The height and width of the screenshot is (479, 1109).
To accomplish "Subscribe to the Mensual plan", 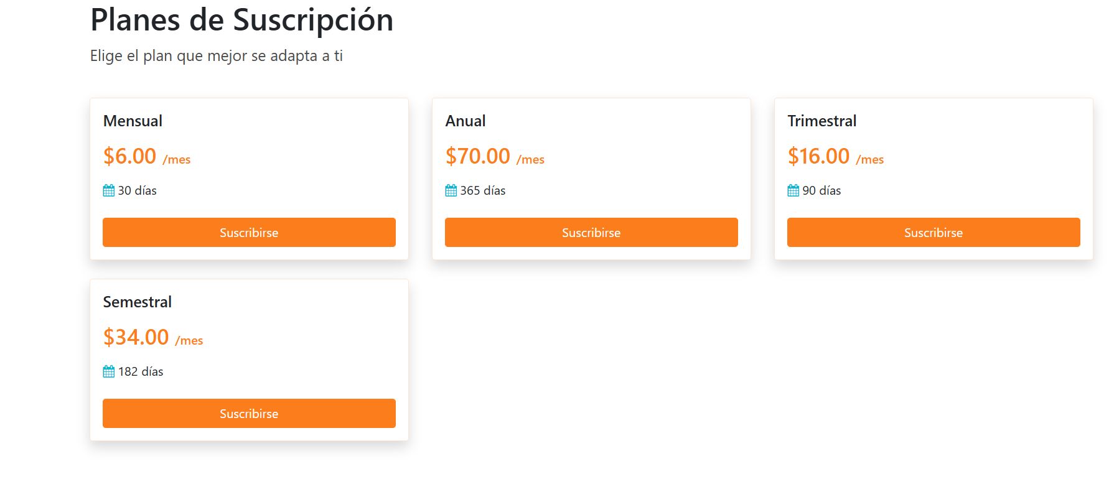I will 249,233.
